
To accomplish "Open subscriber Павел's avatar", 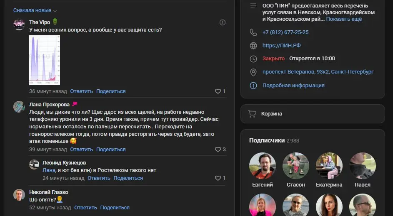I will tap(363, 166).
